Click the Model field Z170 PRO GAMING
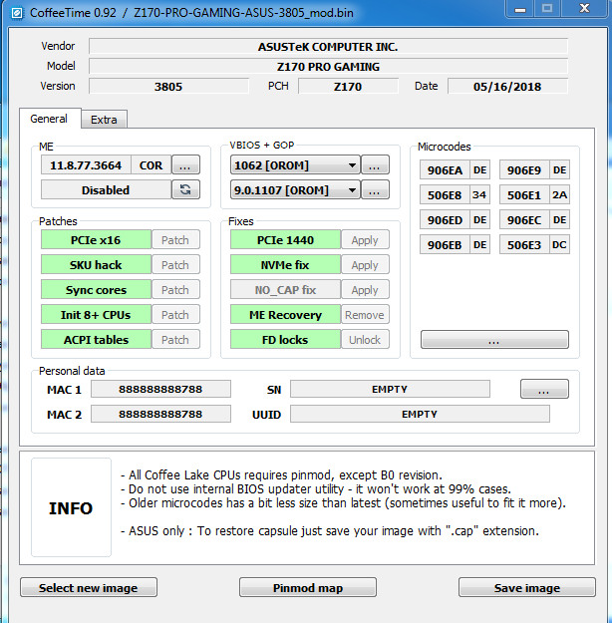The width and height of the screenshot is (612, 623). click(328, 67)
